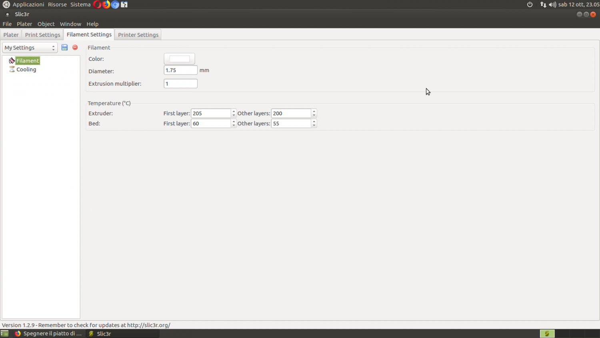The width and height of the screenshot is (600, 338).
Task: Click the Extruder other layers temperature field
Action: pyautogui.click(x=291, y=113)
